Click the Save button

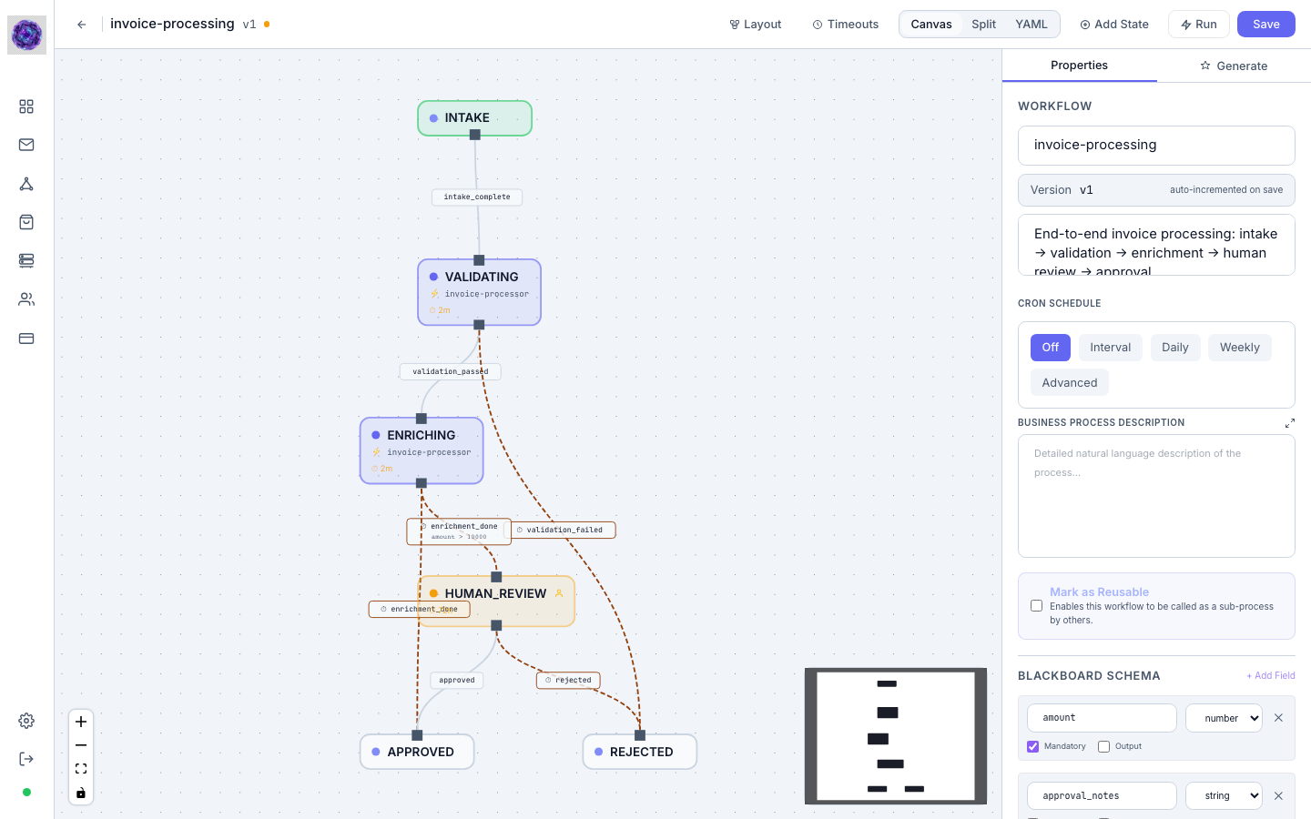click(1266, 25)
